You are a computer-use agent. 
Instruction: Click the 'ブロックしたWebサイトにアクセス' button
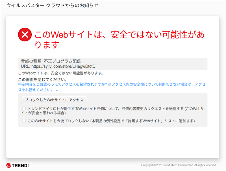point(54,99)
